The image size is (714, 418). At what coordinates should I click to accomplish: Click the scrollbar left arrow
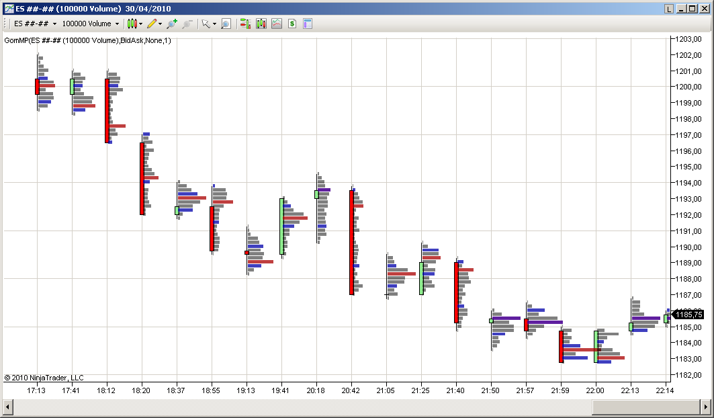click(x=8, y=406)
